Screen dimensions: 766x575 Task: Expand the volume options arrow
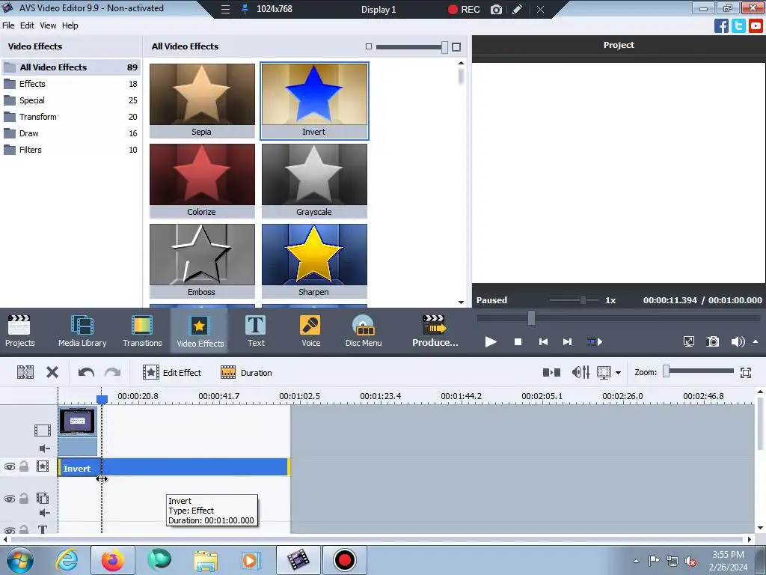pyautogui.click(x=756, y=341)
